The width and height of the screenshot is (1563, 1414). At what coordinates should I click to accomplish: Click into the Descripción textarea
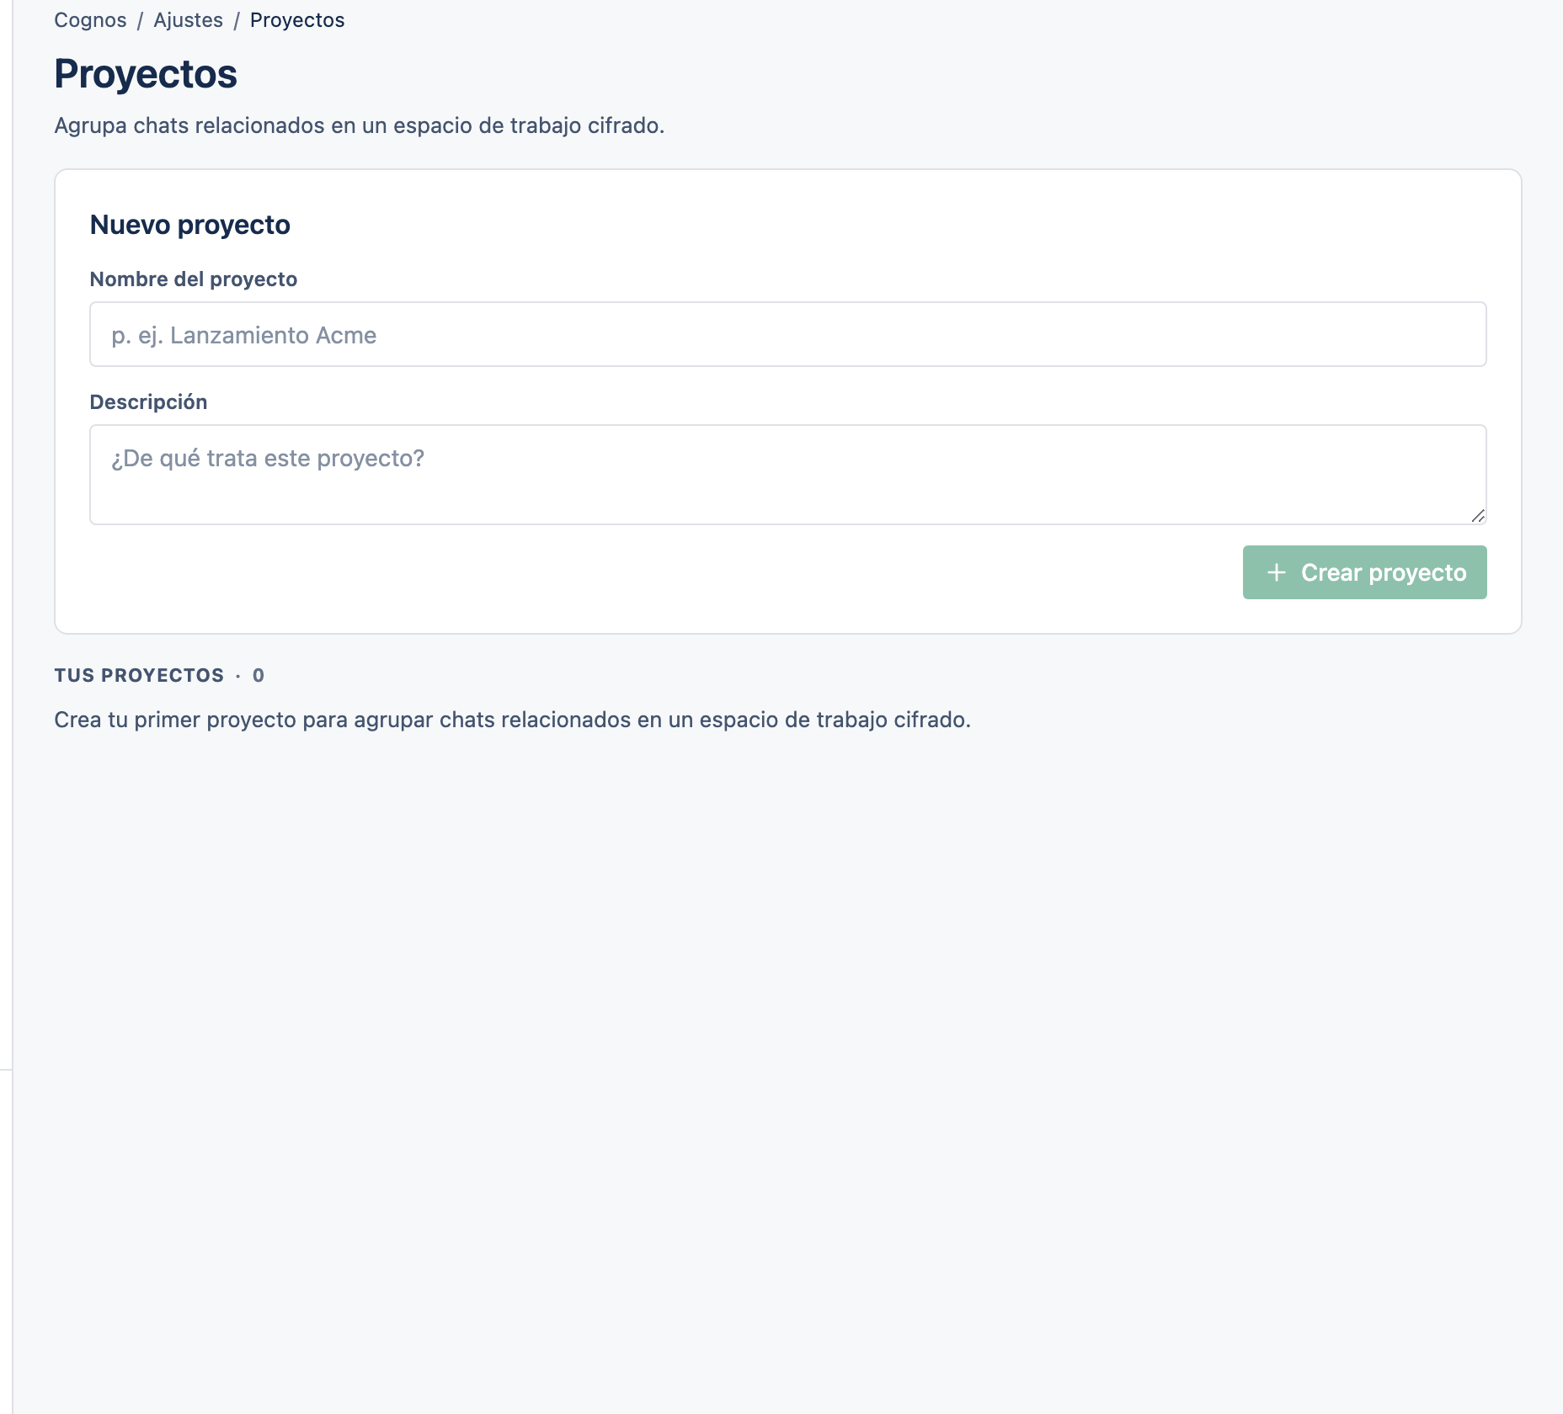point(787,475)
